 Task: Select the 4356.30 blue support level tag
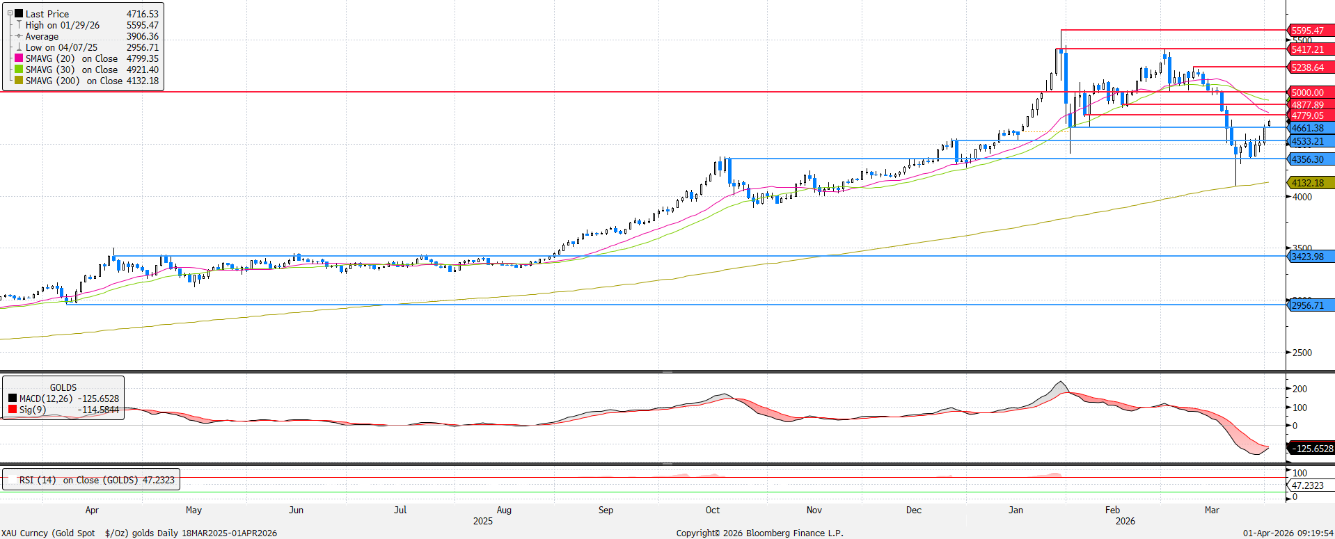coord(1310,159)
